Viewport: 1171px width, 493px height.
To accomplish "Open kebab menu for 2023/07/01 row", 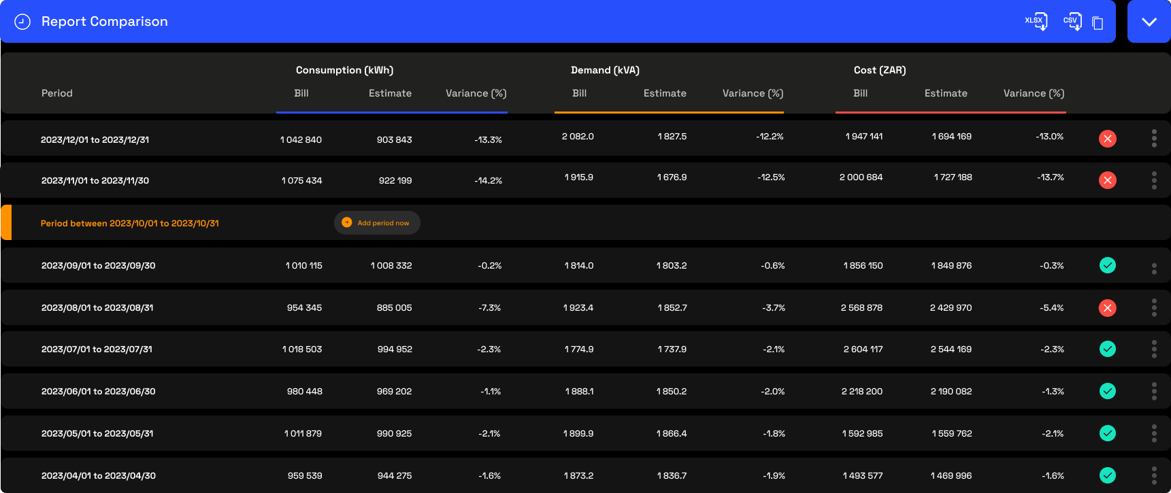I will pyautogui.click(x=1154, y=349).
